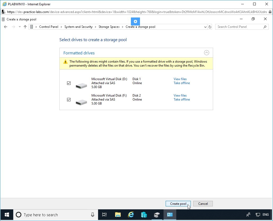The image size is (273, 221).
Task: Open address bar history dropdown
Action: [205, 27]
